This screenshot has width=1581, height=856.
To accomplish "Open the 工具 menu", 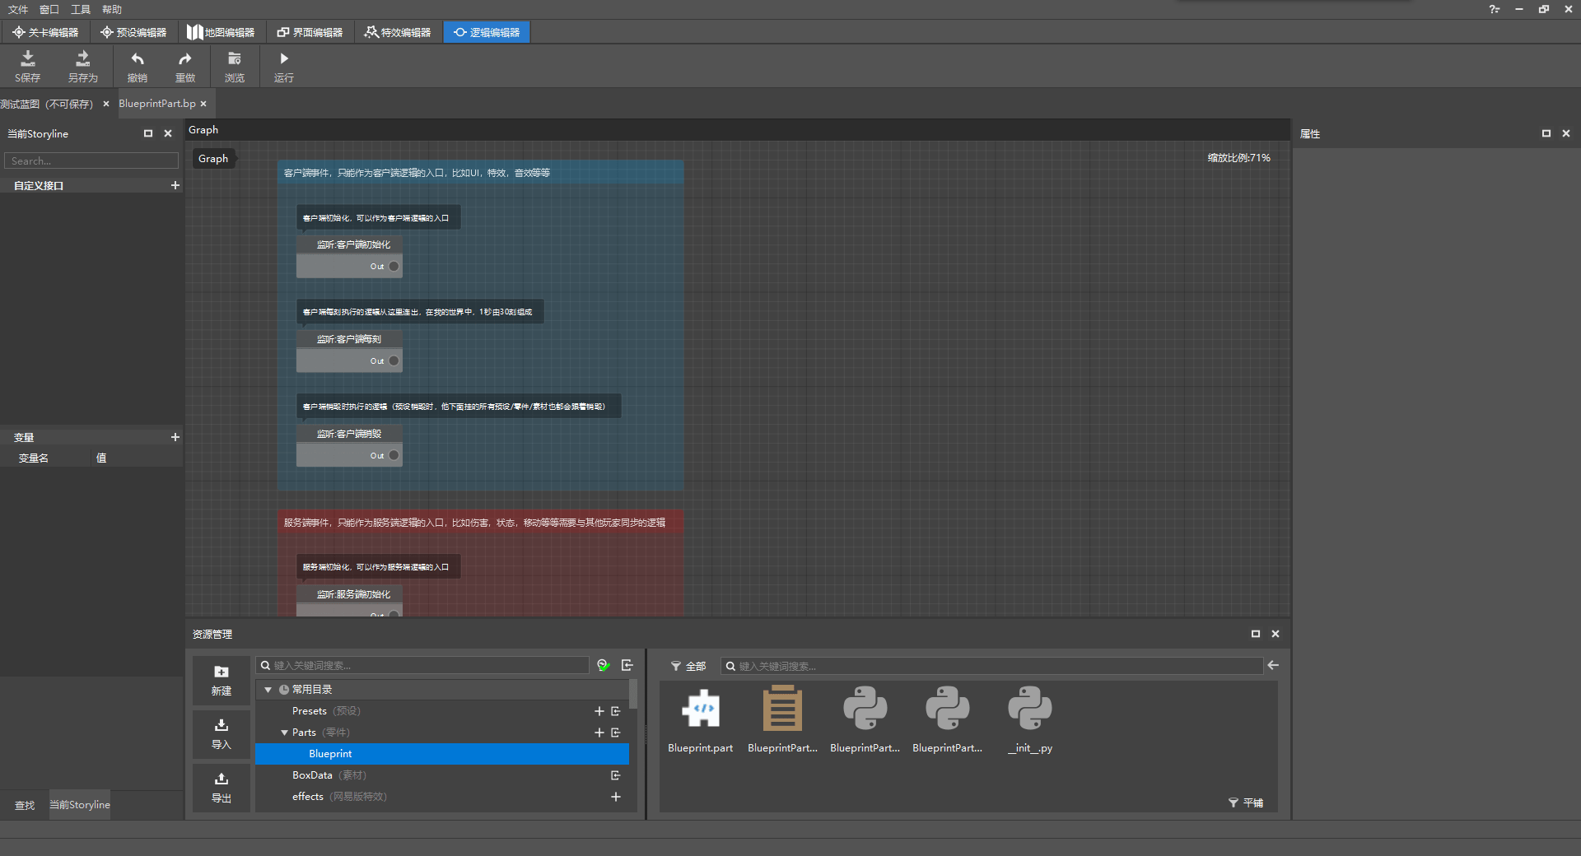I will tap(80, 9).
